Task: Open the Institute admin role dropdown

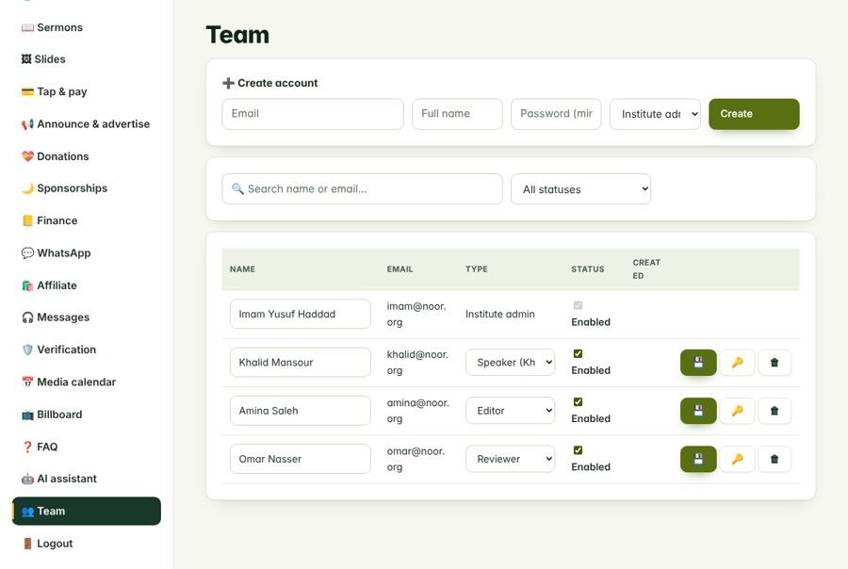Action: point(655,114)
